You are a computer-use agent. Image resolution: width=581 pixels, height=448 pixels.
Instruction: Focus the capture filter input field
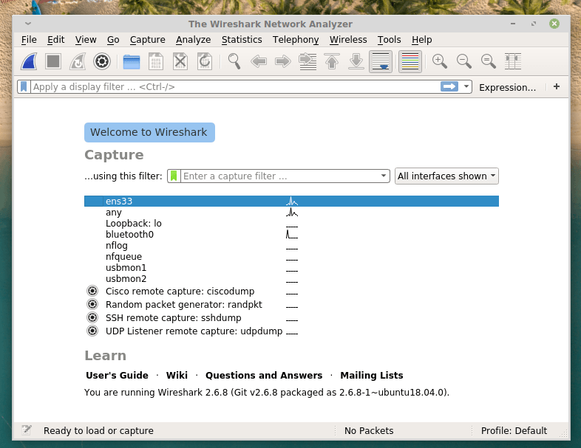click(x=279, y=176)
